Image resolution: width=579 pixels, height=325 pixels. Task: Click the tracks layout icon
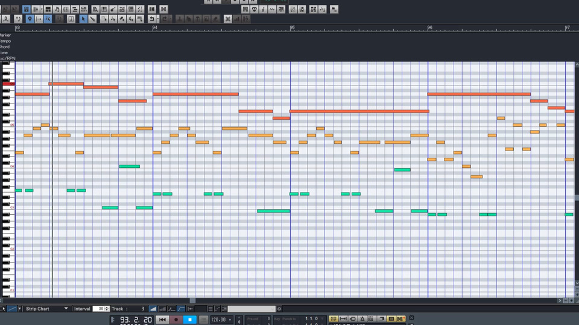48,9
